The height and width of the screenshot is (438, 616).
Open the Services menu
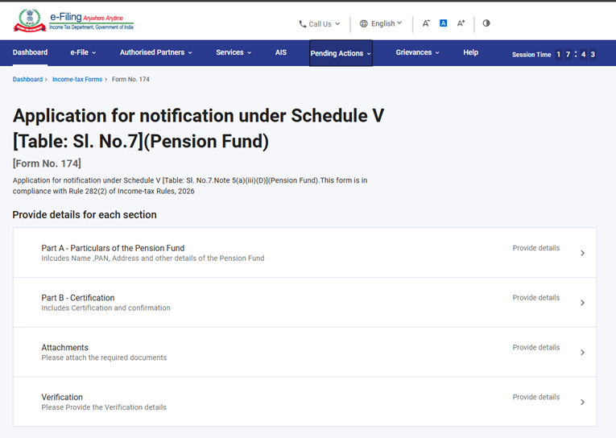pyautogui.click(x=234, y=53)
